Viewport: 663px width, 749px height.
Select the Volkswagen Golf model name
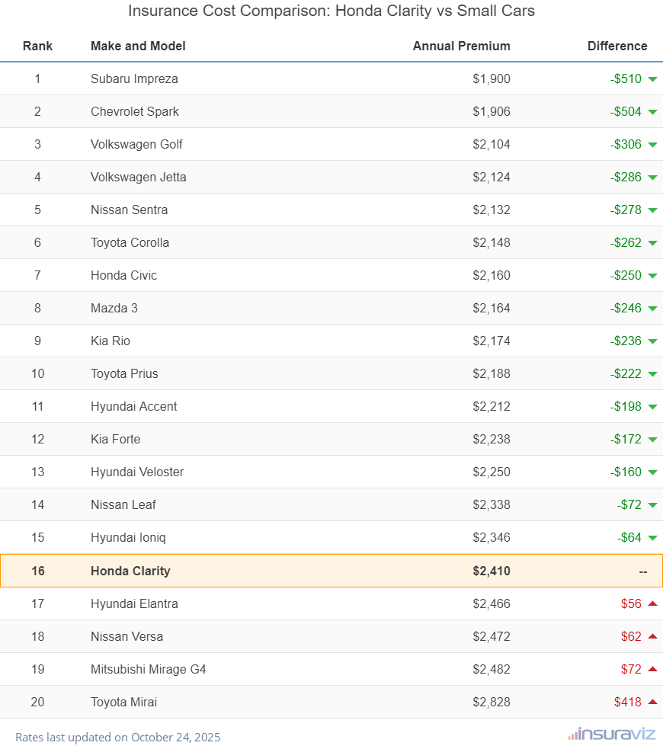[x=136, y=144]
